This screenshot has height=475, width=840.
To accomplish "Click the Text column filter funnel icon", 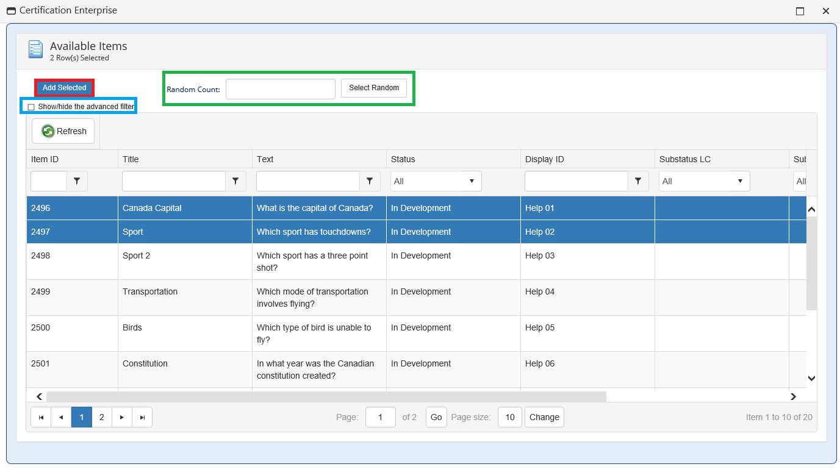I will pyautogui.click(x=370, y=181).
